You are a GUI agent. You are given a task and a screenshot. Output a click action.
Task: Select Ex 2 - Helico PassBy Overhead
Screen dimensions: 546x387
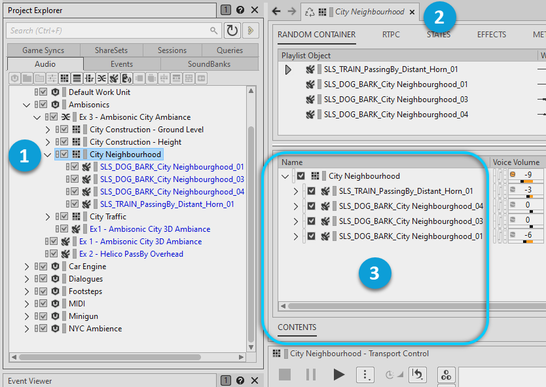[131, 254]
